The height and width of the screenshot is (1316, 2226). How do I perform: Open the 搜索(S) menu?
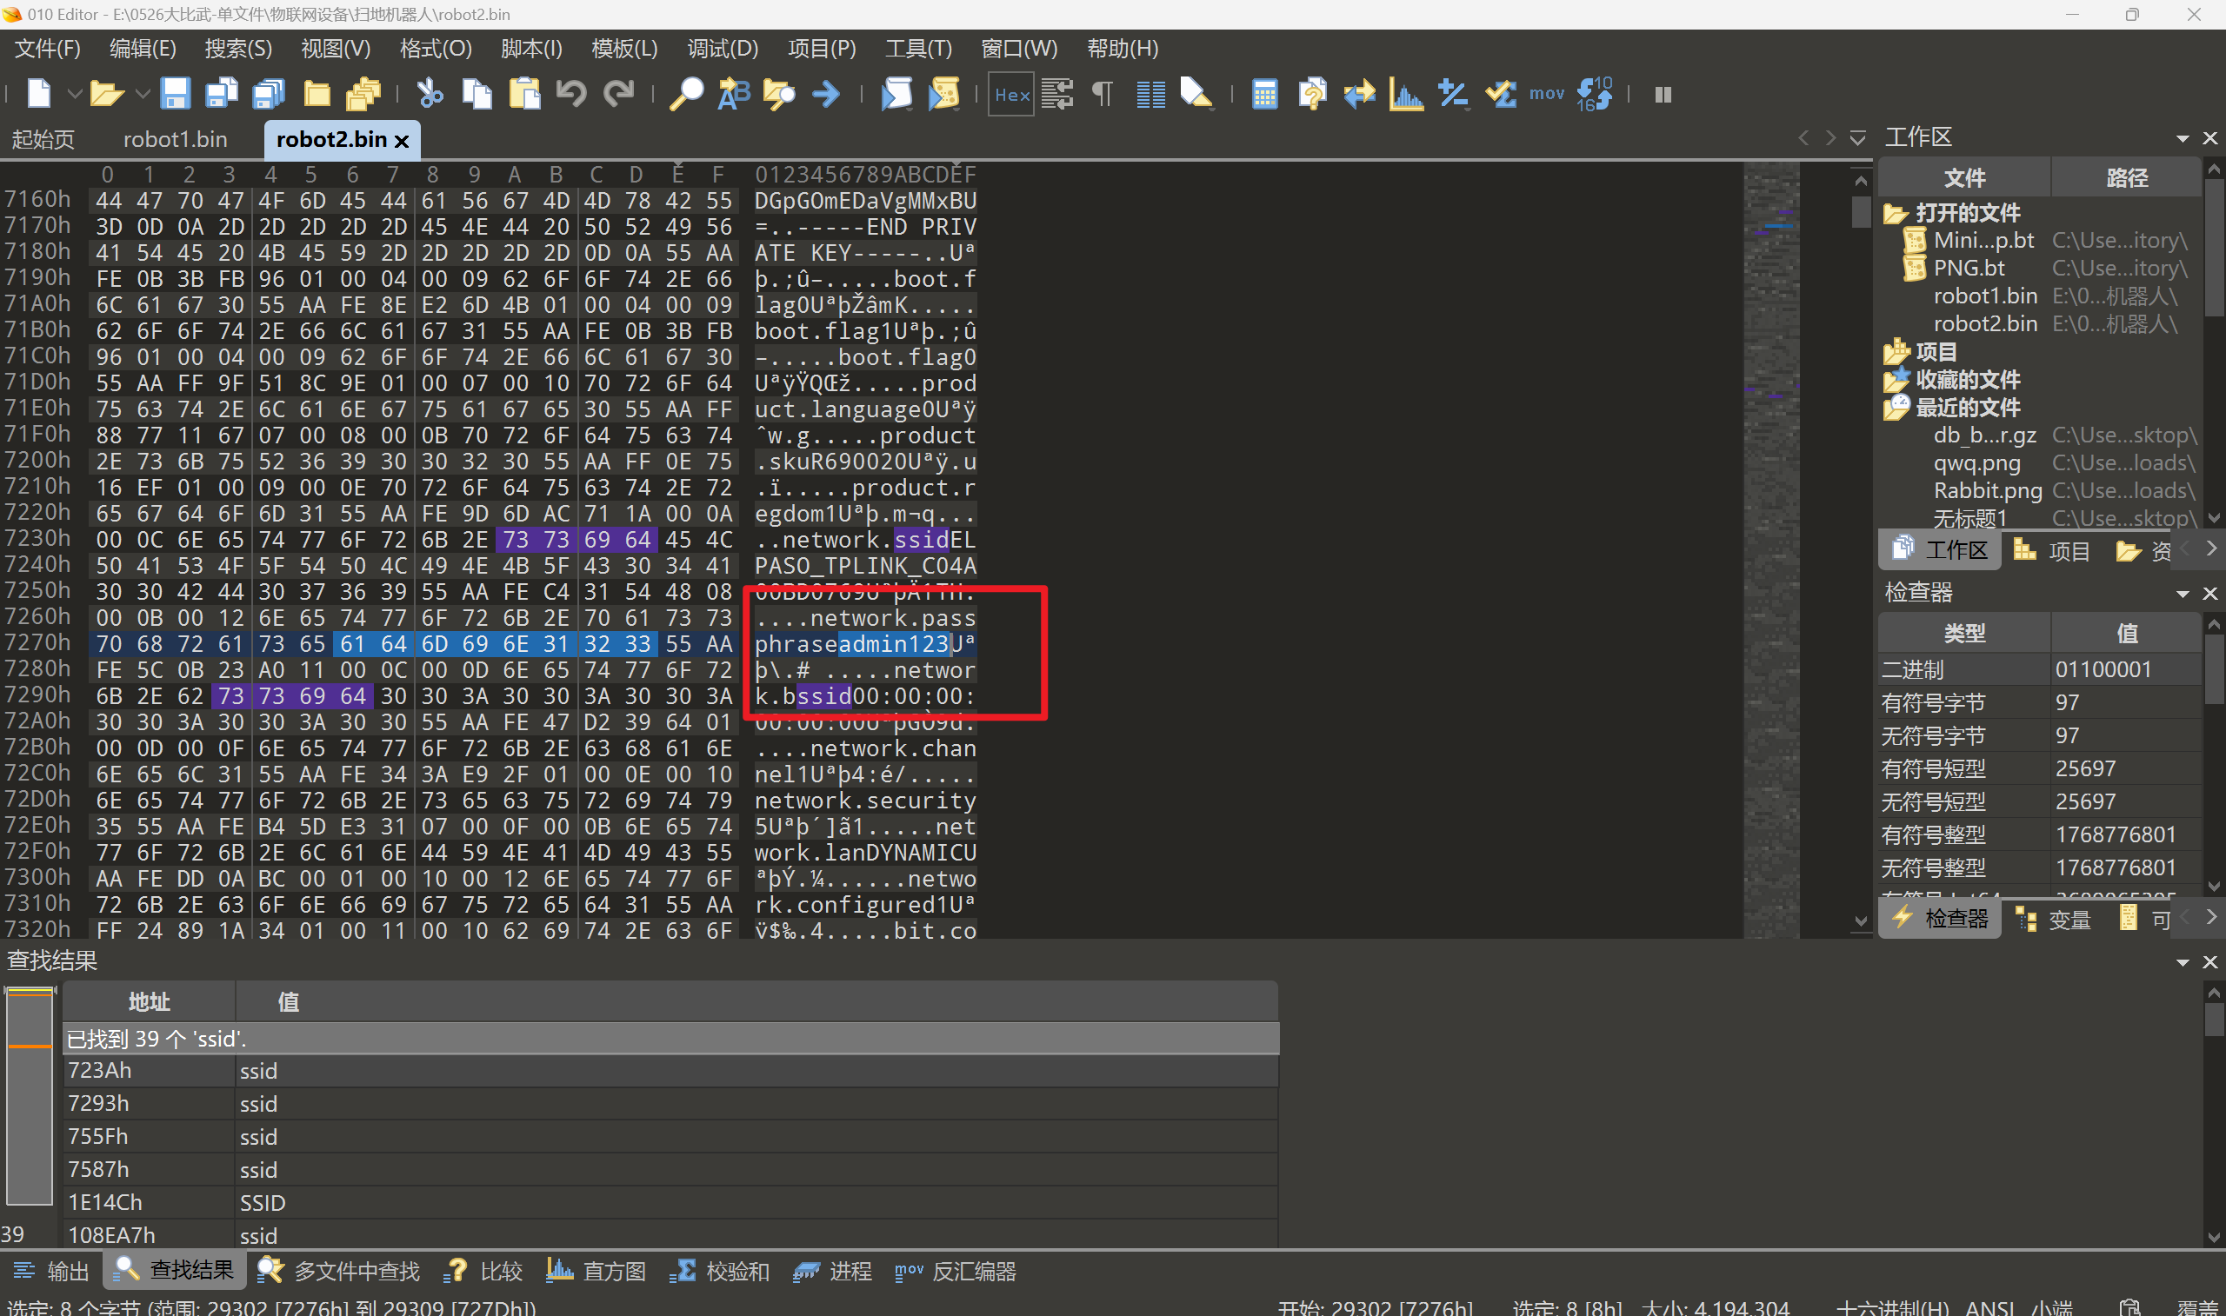[x=238, y=48]
